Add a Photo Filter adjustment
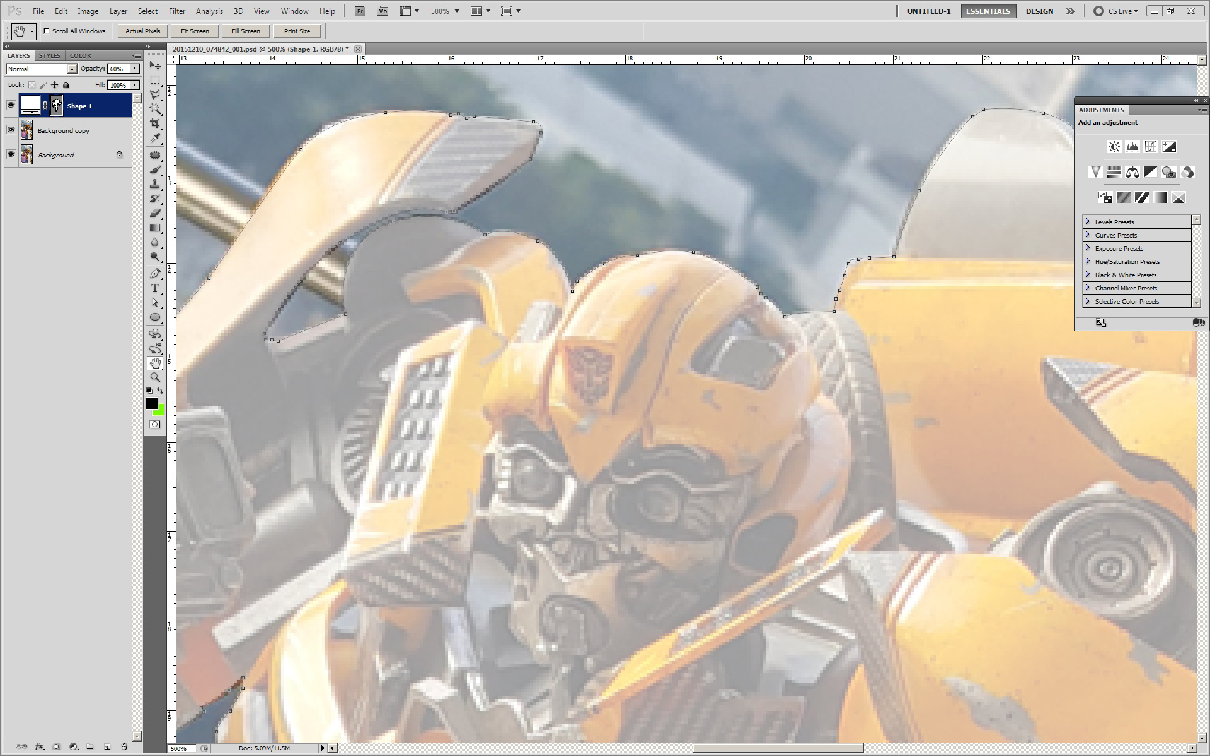This screenshot has height=756, width=1210. click(1169, 172)
